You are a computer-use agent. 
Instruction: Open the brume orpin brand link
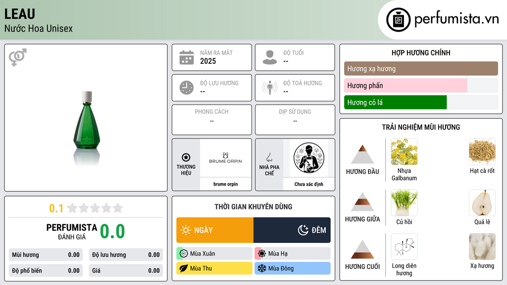tap(225, 184)
